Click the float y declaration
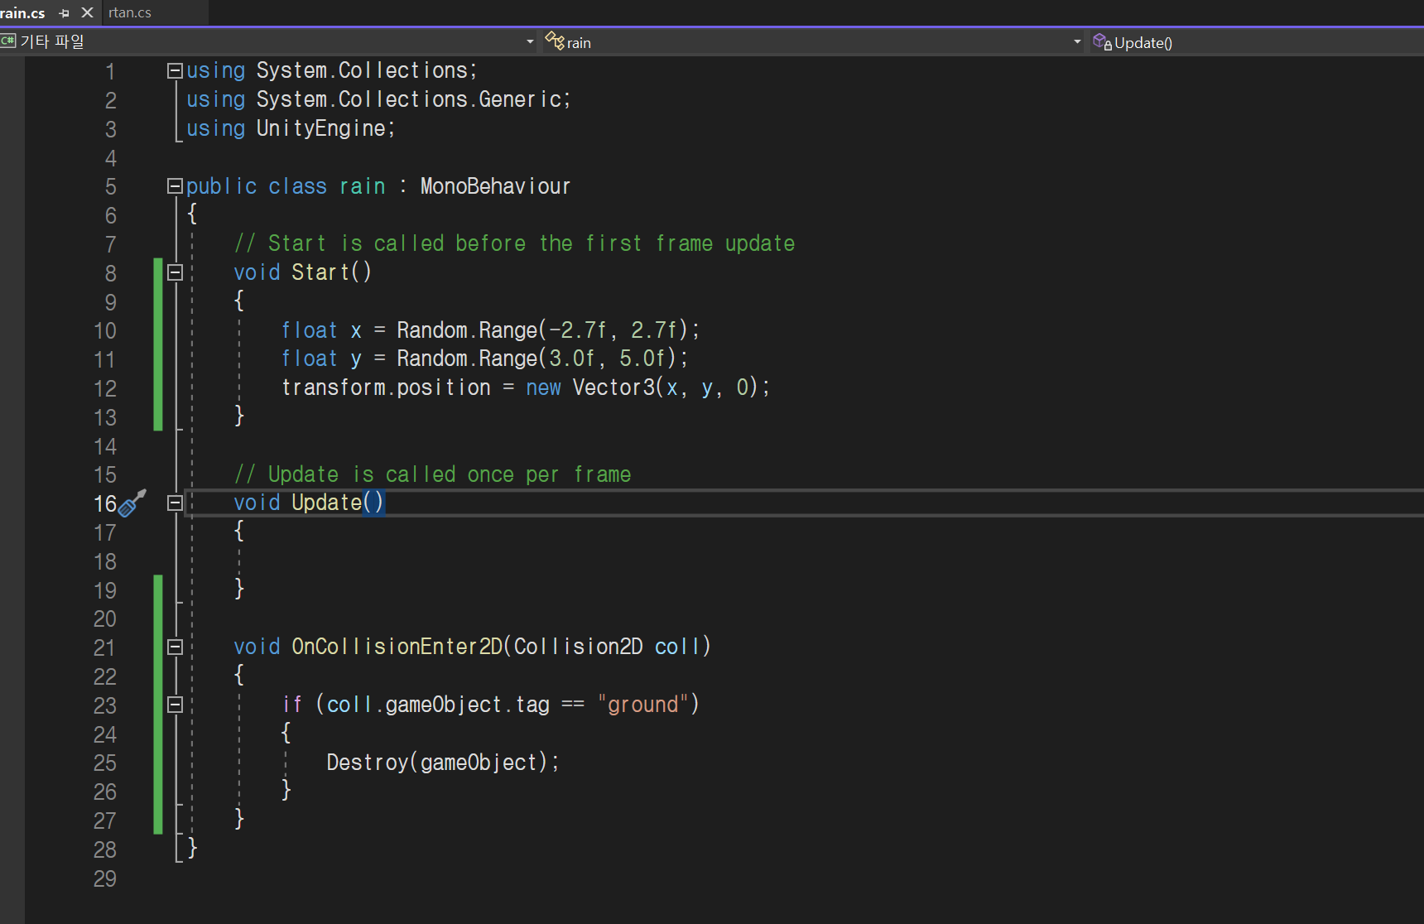The width and height of the screenshot is (1424, 924). point(321,359)
